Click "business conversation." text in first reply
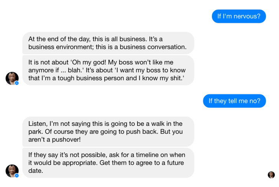The image size is (279, 187). point(153,47)
